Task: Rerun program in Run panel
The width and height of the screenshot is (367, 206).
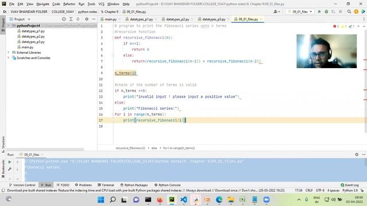Action: [x=10, y=162]
